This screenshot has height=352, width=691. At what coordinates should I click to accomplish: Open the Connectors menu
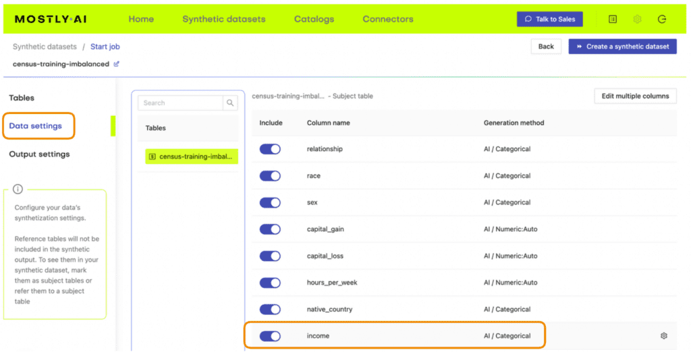[388, 19]
